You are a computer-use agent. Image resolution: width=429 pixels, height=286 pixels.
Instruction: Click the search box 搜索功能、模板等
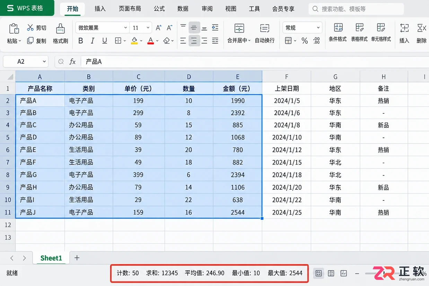[356, 9]
